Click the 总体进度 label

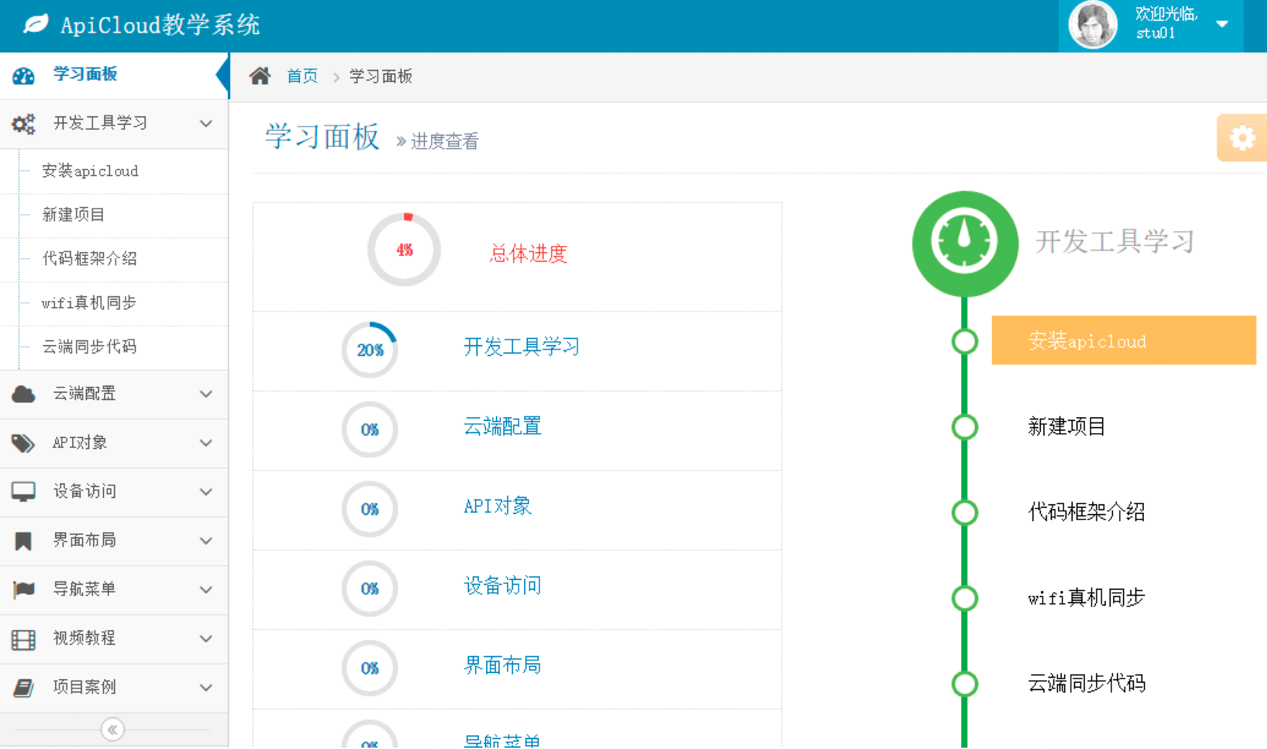pyautogui.click(x=528, y=253)
